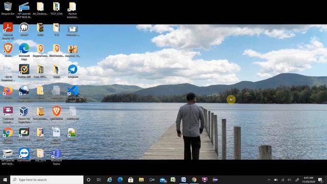
Task: Select the Telegram desktop shortcut
Action: point(73,71)
